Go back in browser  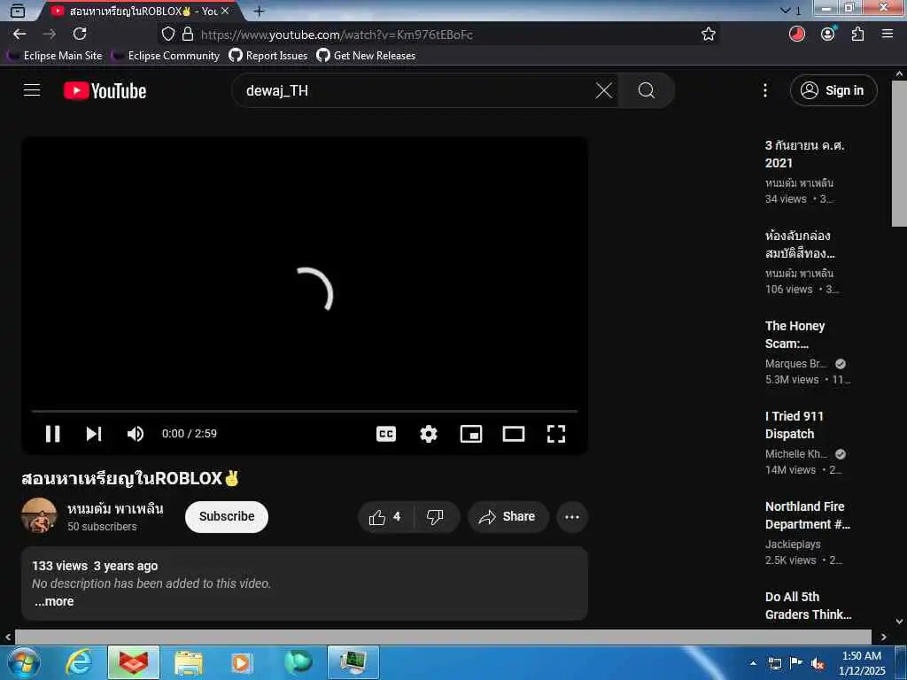coord(19,35)
